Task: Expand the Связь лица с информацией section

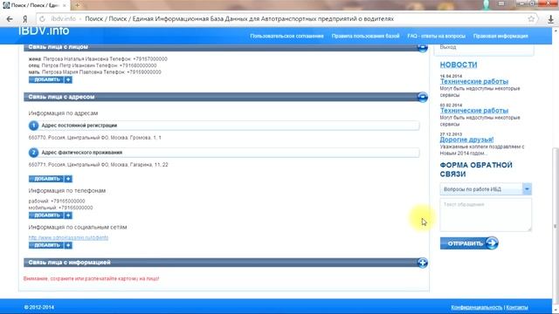Action: tap(423, 263)
